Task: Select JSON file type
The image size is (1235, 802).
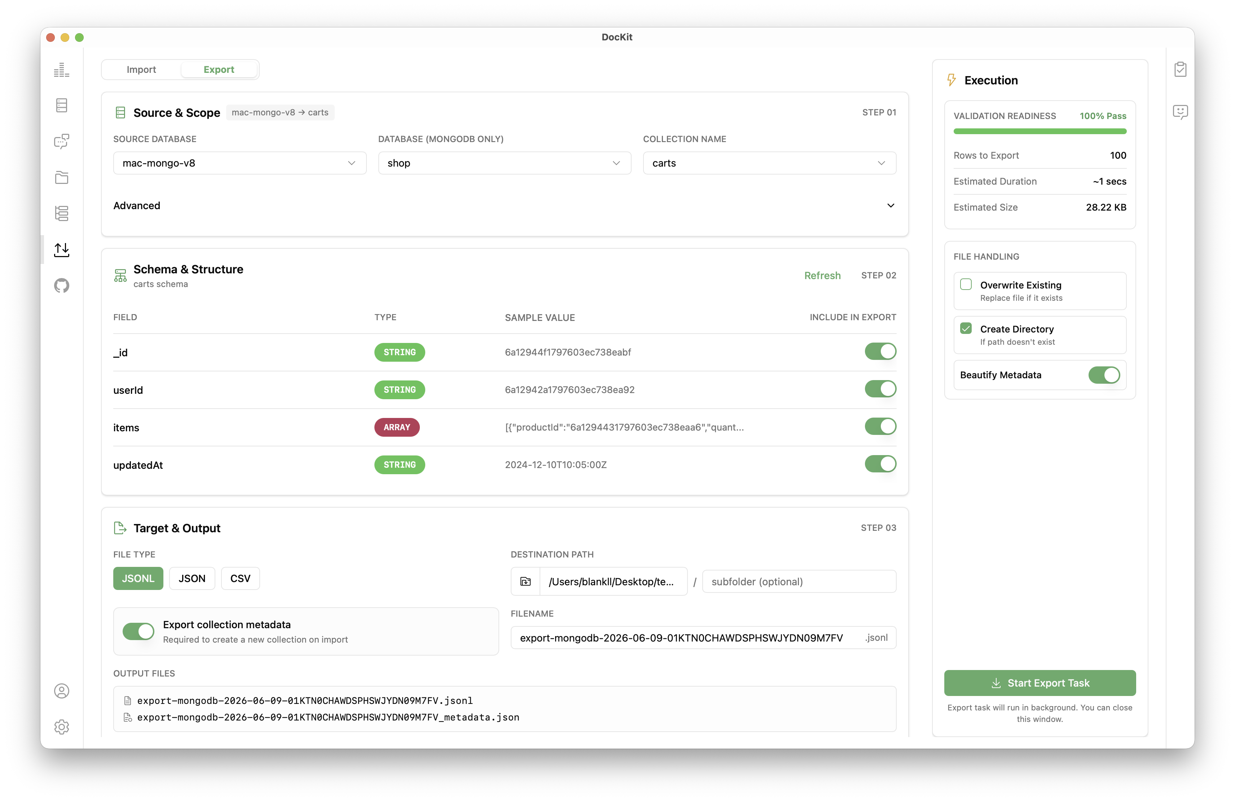Action: pos(192,578)
